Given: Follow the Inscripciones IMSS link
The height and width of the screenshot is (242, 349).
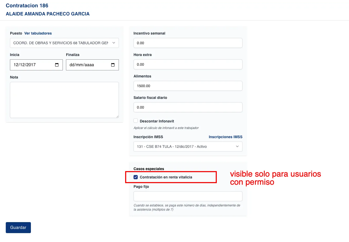Looking at the screenshot, I should 225,137.
